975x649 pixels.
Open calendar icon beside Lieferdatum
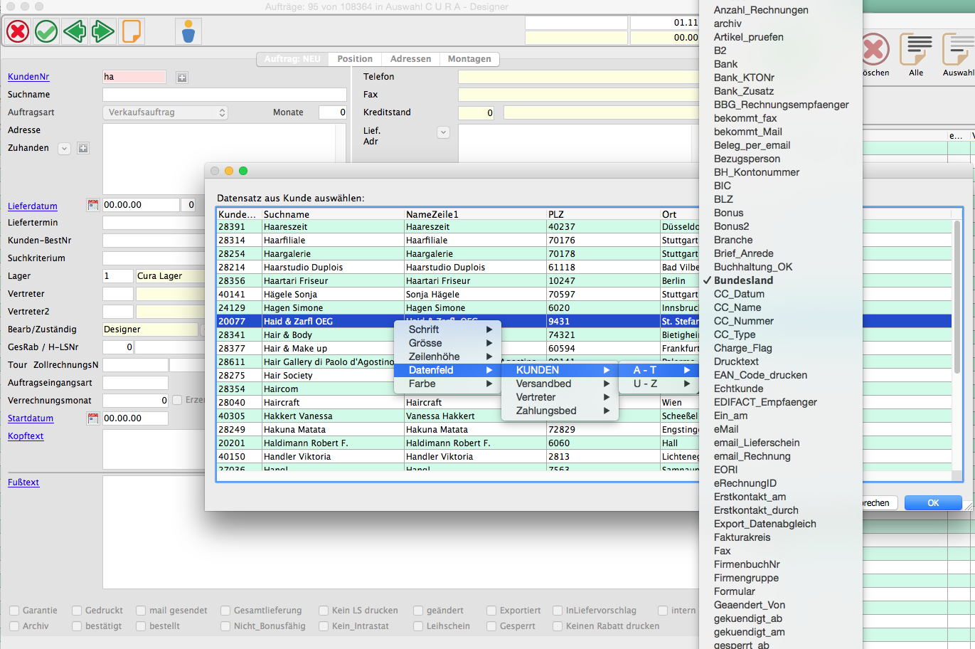[92, 205]
